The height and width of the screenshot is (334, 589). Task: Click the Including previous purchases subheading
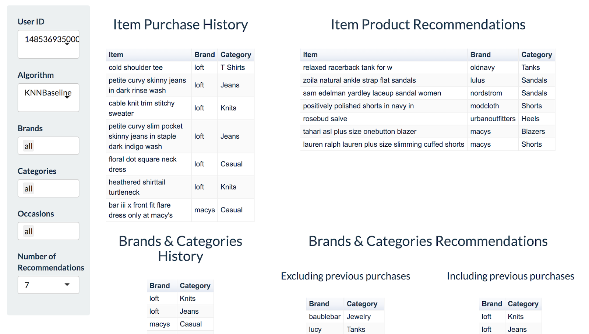coord(511,276)
